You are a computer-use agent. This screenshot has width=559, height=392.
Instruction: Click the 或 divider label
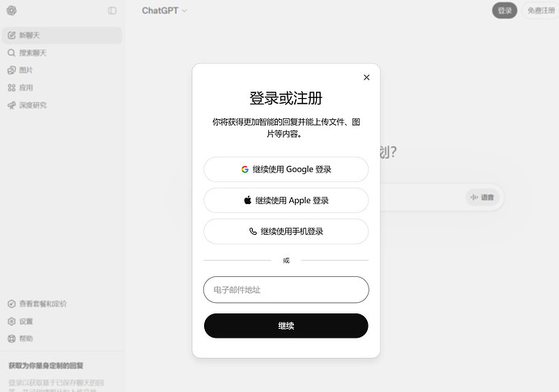(286, 261)
